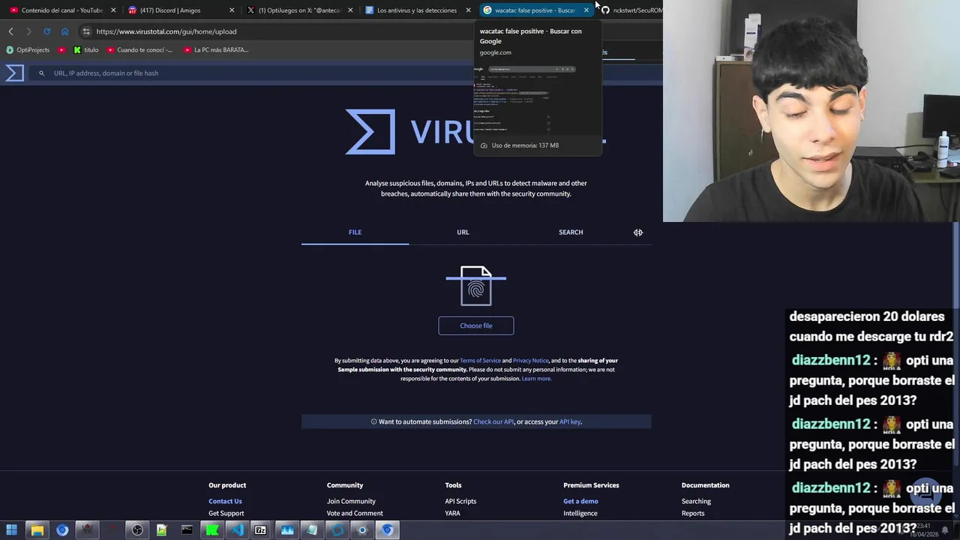Click the fingerprint file upload icon

coord(476,286)
